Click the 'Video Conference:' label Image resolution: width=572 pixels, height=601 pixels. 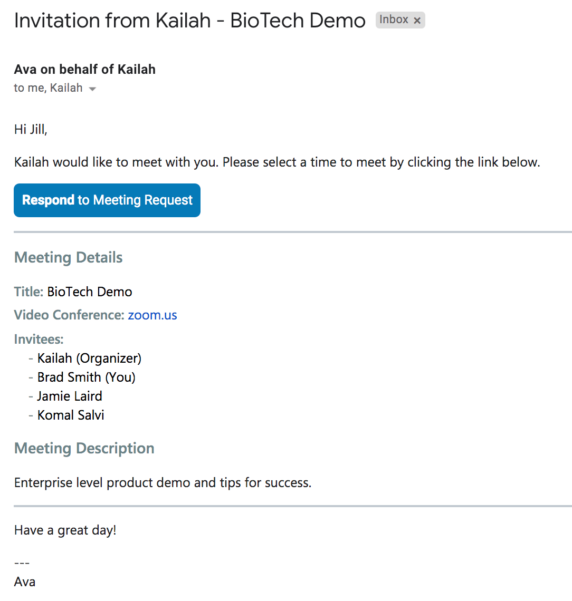(68, 315)
